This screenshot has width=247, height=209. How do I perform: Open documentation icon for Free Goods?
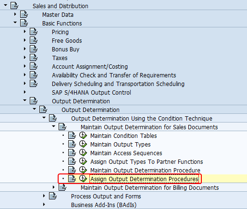(34, 40)
